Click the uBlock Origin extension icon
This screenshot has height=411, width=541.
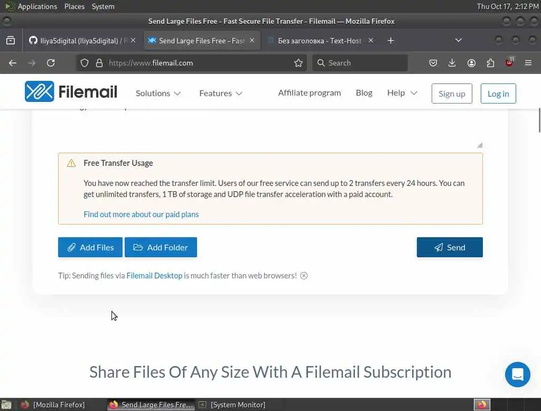tap(509, 62)
